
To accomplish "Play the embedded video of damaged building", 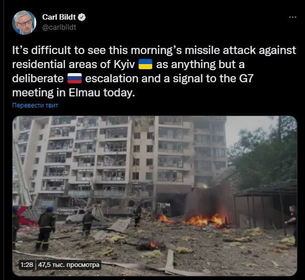I will (x=155, y=196).
